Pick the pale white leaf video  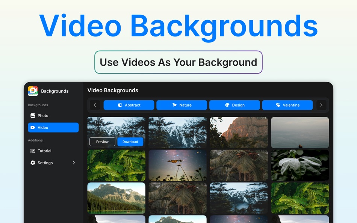[300, 165]
